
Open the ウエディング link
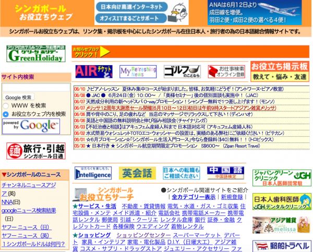point(153,226)
